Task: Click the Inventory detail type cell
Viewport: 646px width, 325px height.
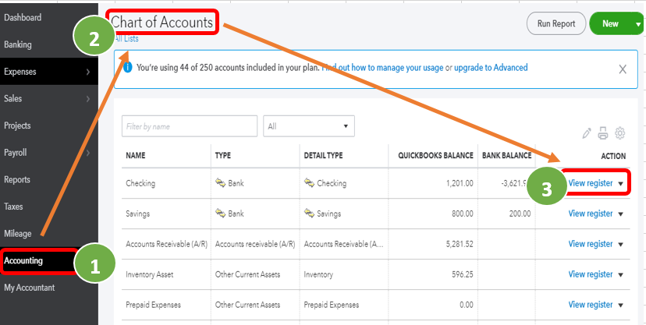Action: (x=318, y=274)
